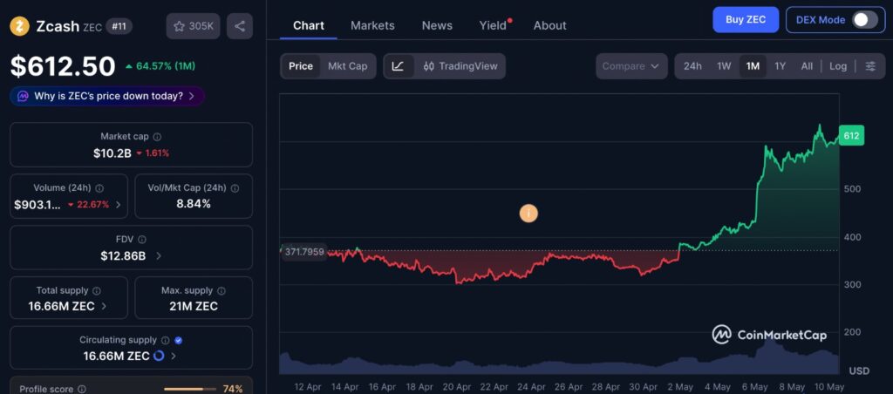Click the #11 rank badge
The width and height of the screenshot is (893, 394).
119,26
